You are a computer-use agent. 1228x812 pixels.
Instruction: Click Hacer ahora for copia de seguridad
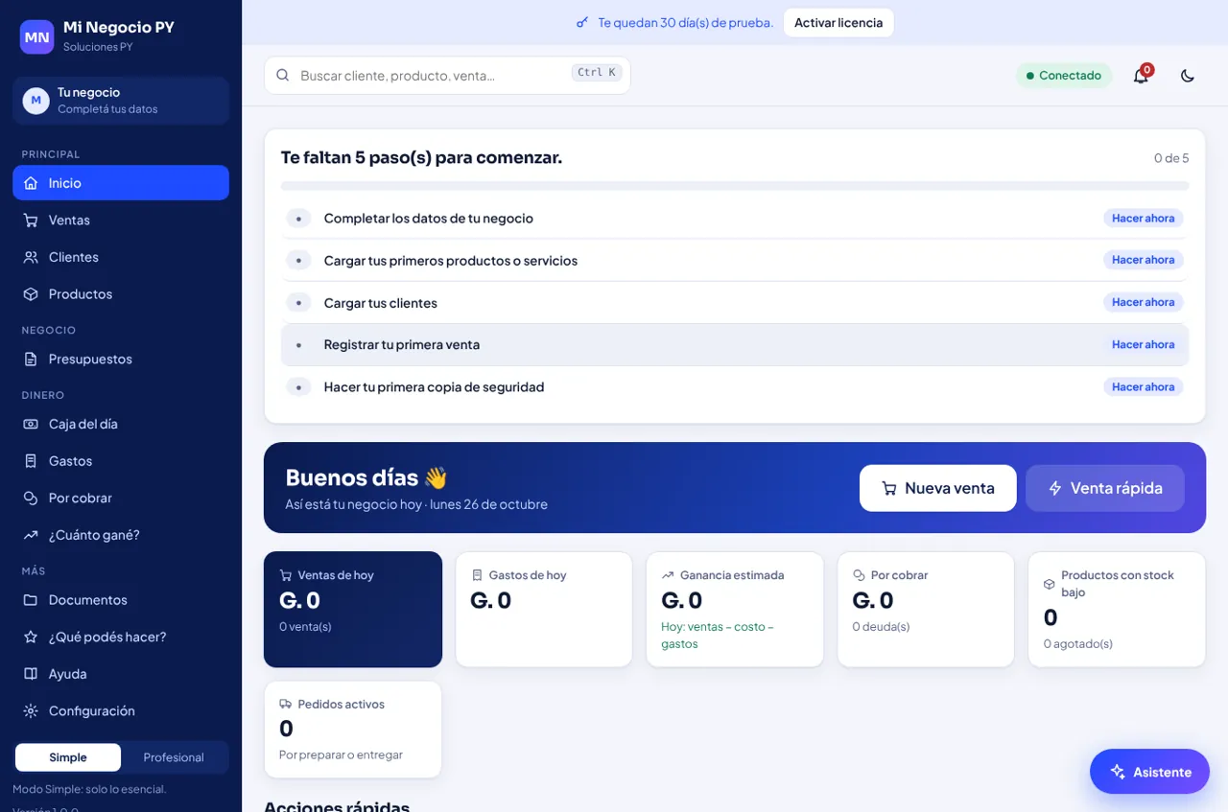pyautogui.click(x=1143, y=387)
